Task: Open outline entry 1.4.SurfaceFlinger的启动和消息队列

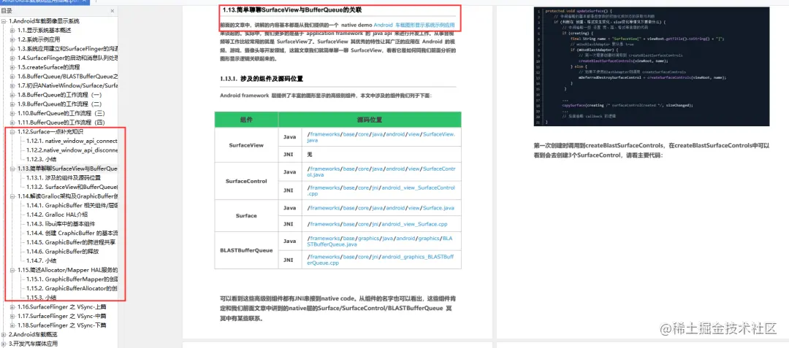Action: pos(67,58)
